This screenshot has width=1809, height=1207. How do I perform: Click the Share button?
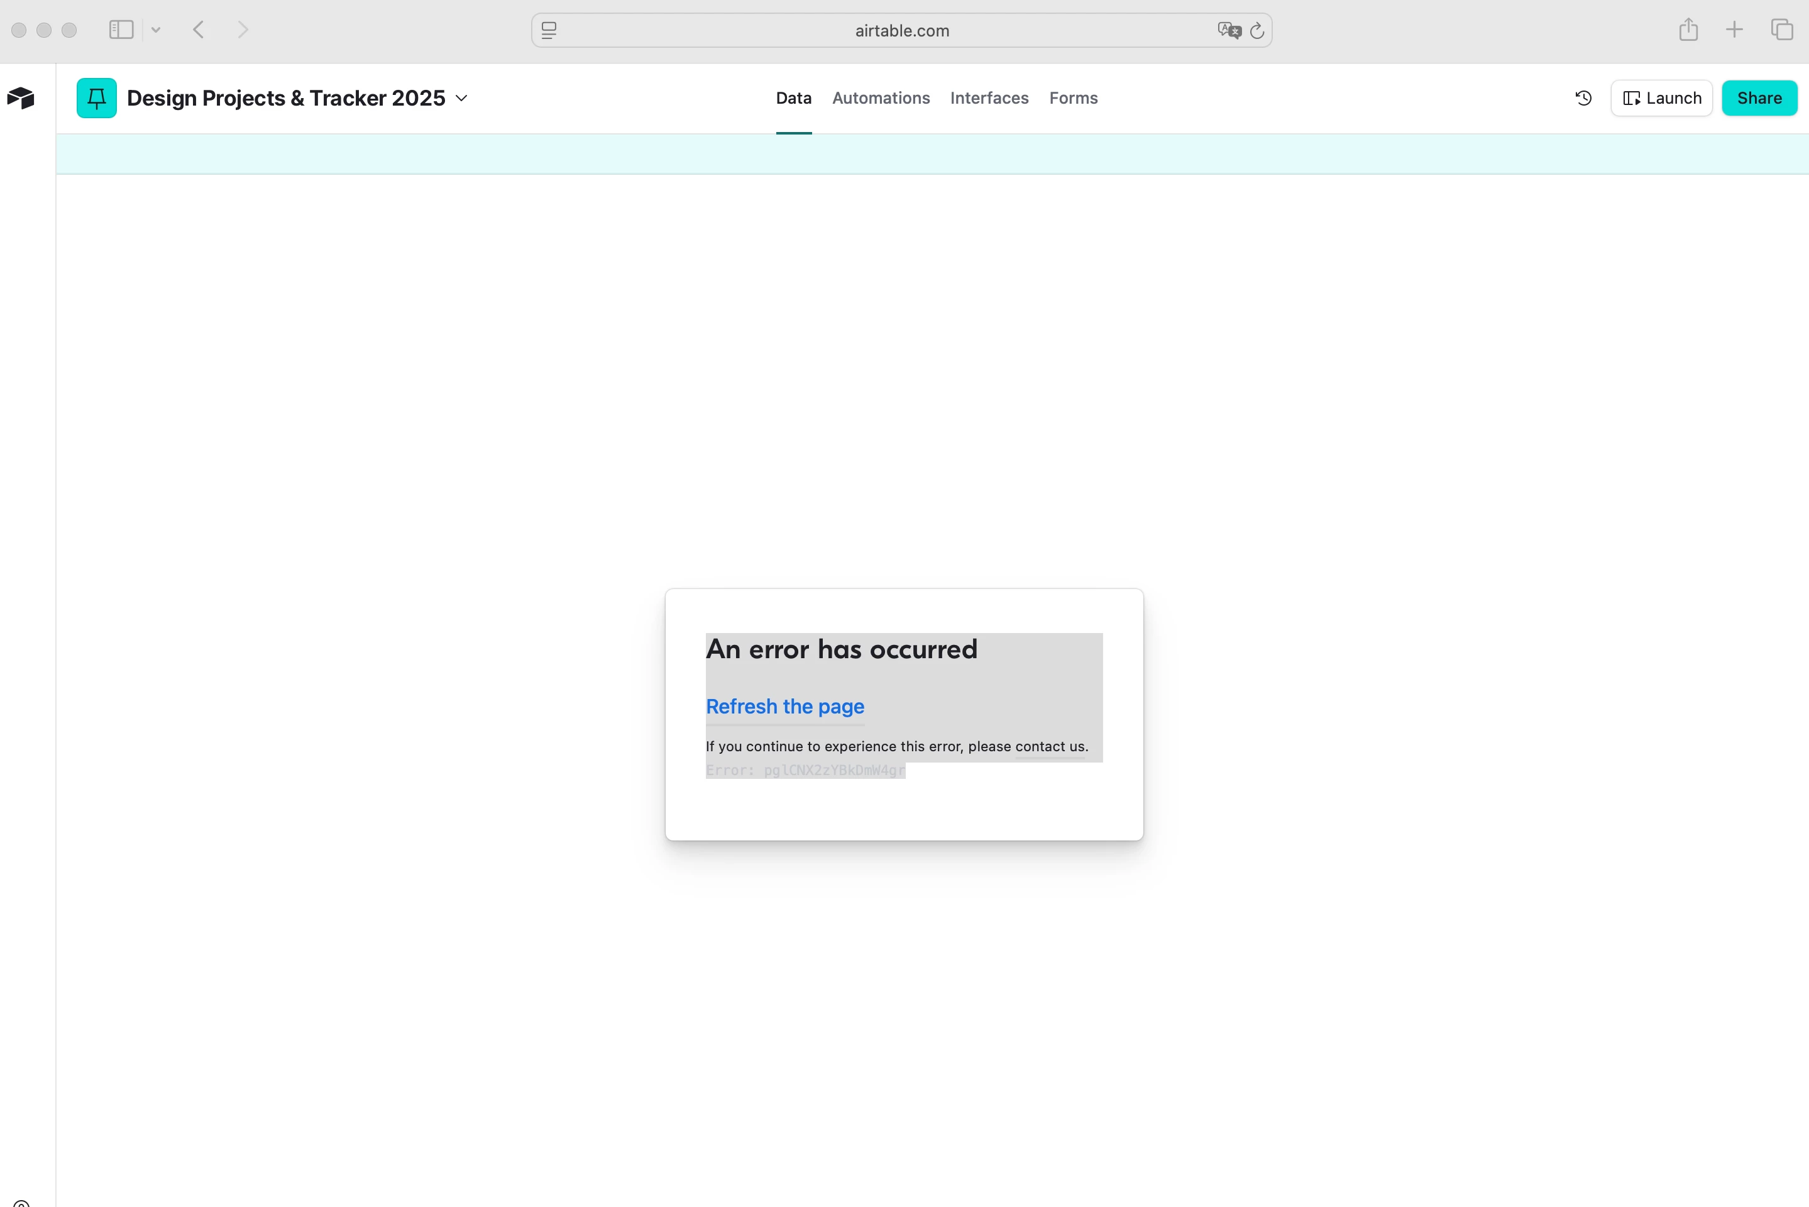click(1759, 98)
